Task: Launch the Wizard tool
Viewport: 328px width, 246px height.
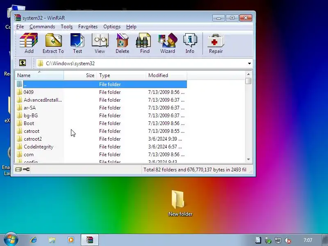Action: tap(168, 43)
